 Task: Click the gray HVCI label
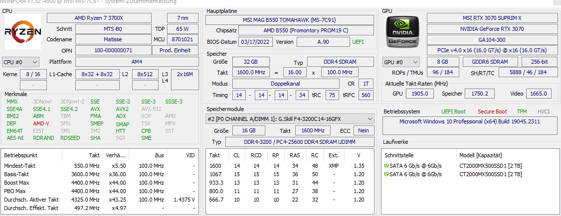click(544, 111)
